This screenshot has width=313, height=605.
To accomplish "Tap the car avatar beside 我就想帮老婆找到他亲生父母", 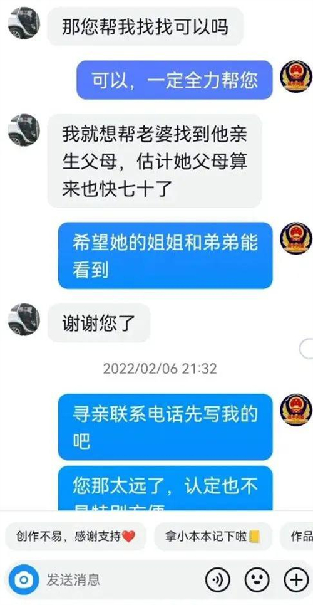I will click(x=24, y=130).
